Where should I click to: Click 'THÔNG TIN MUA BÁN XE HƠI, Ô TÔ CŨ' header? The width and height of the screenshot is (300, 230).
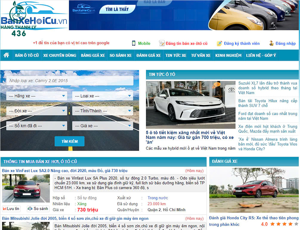click(x=103, y=162)
